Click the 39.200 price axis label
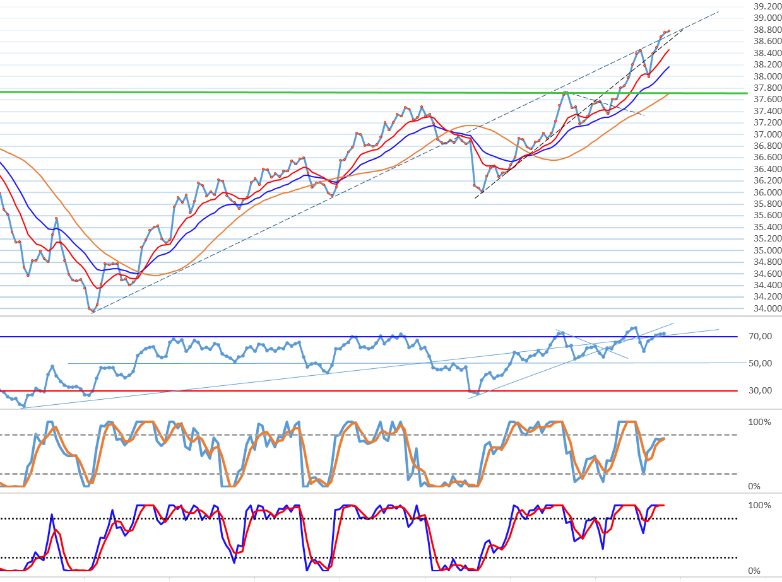The width and height of the screenshot is (782, 582). tap(769, 6)
